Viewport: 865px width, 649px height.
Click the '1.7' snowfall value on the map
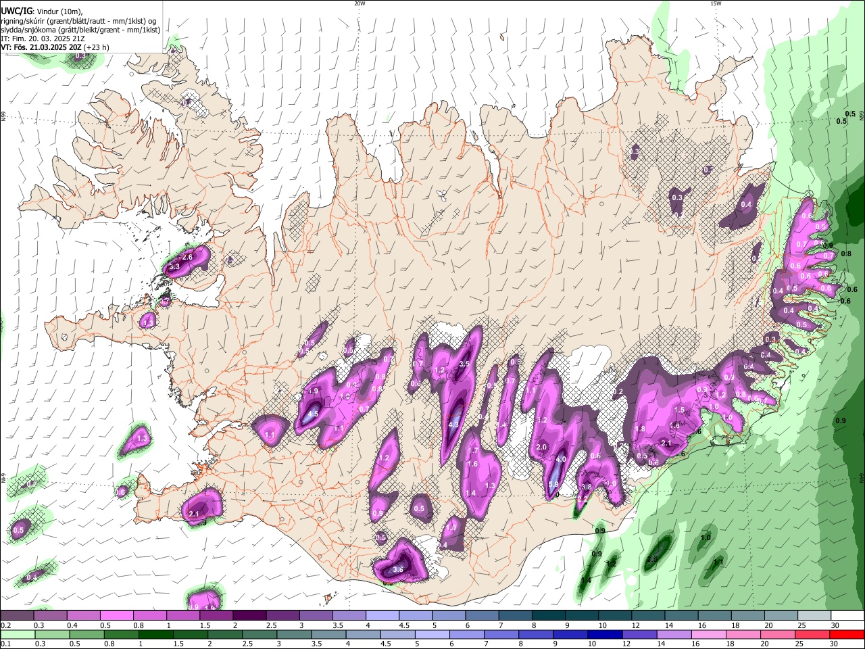pos(474,450)
